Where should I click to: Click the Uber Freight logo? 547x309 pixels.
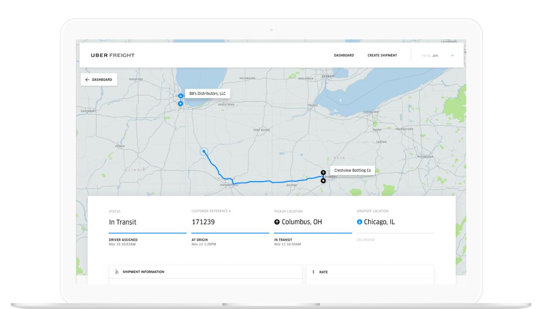(x=113, y=55)
